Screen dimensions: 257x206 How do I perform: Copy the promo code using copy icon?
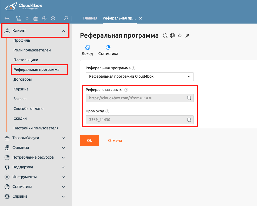tap(189, 120)
